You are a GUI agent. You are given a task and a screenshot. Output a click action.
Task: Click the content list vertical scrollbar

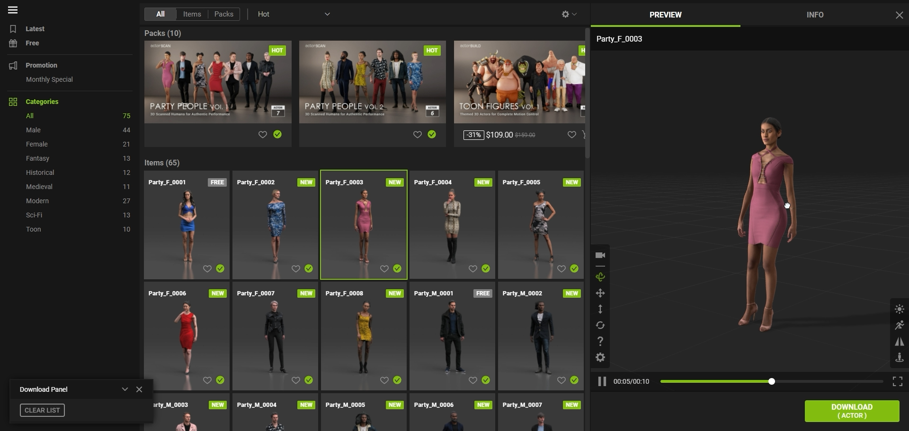[588, 93]
